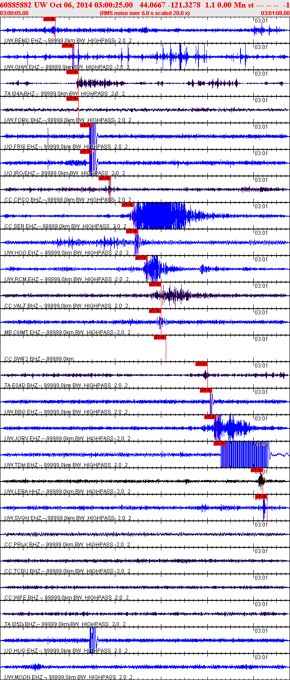Select the red pick marker on UO.JRO trace
Screen dimensions: 290x680
pos(86,152)
